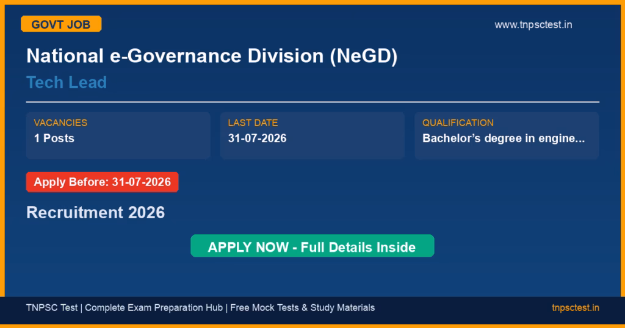625x328 pixels.
Task: Click the Bachelor's degree in engine... text
Action: tap(504, 138)
